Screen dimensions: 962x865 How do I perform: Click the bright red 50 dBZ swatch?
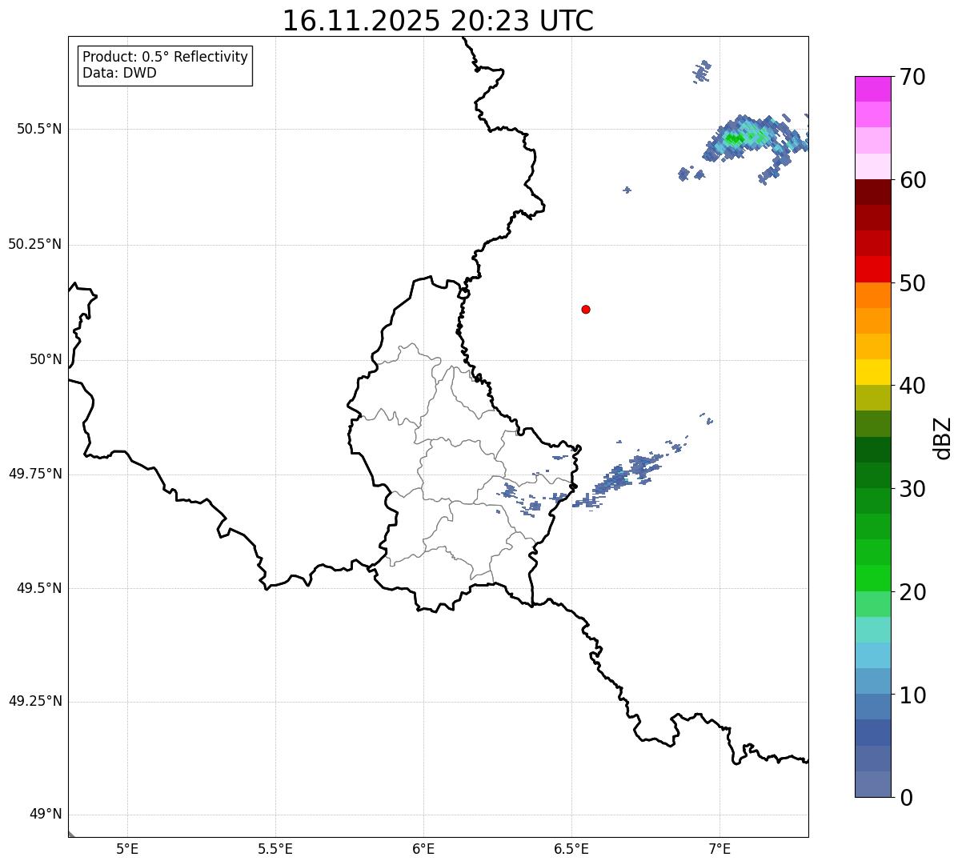(873, 270)
